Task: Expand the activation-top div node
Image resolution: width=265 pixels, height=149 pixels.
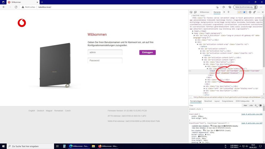Action: coord(201,51)
